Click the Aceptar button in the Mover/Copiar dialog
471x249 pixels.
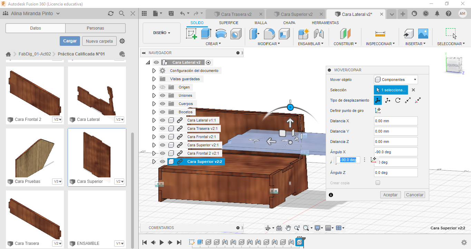pos(391,195)
